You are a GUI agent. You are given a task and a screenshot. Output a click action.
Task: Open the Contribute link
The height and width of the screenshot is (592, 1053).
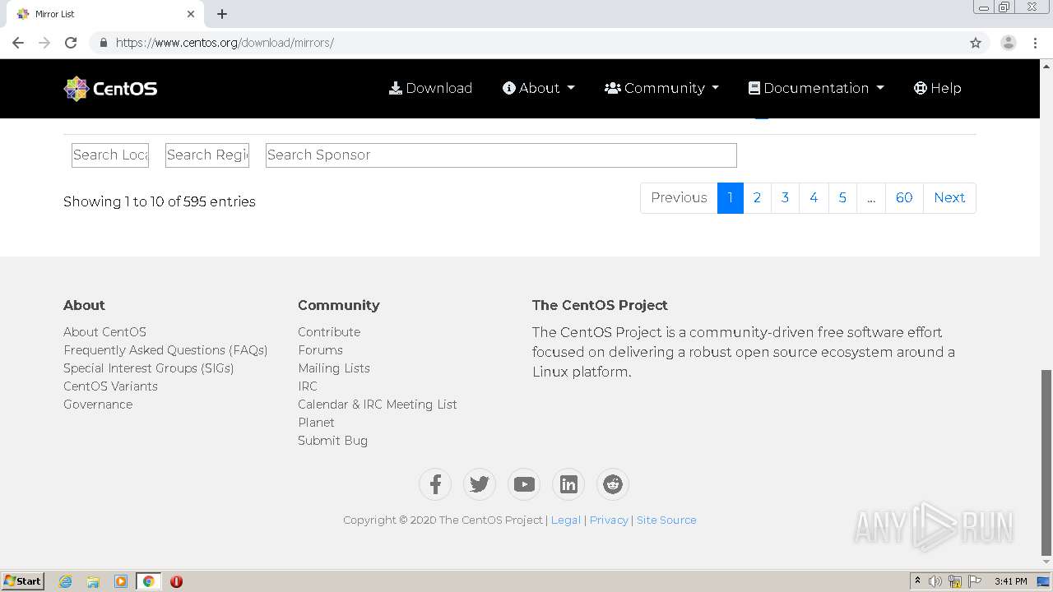point(329,331)
